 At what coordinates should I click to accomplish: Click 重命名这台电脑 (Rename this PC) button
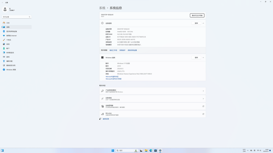point(197,15)
